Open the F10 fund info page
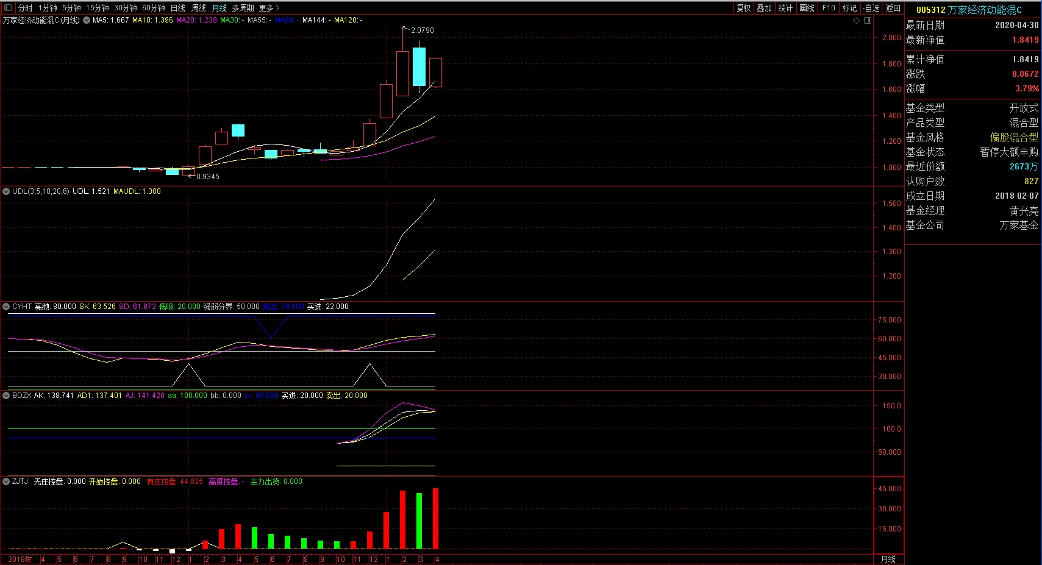This screenshot has width=1042, height=565. (x=829, y=8)
